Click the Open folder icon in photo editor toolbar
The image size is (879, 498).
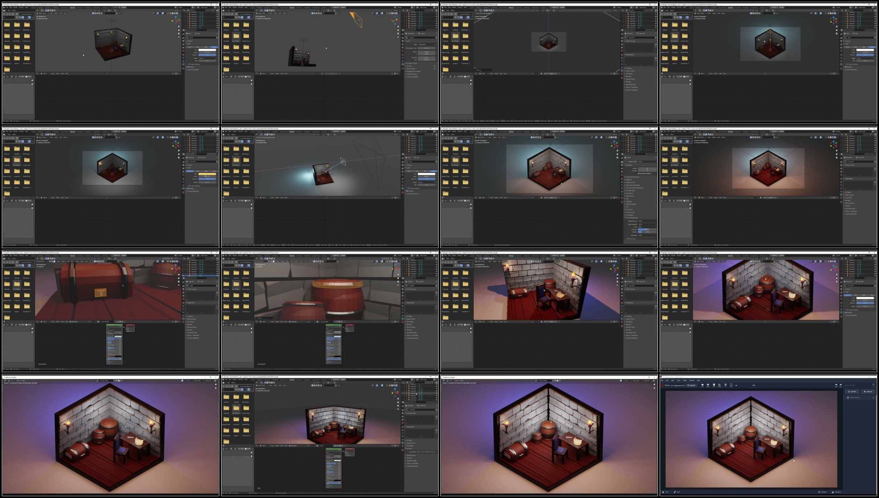(x=702, y=385)
